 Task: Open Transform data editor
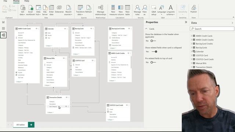coord(80,10)
